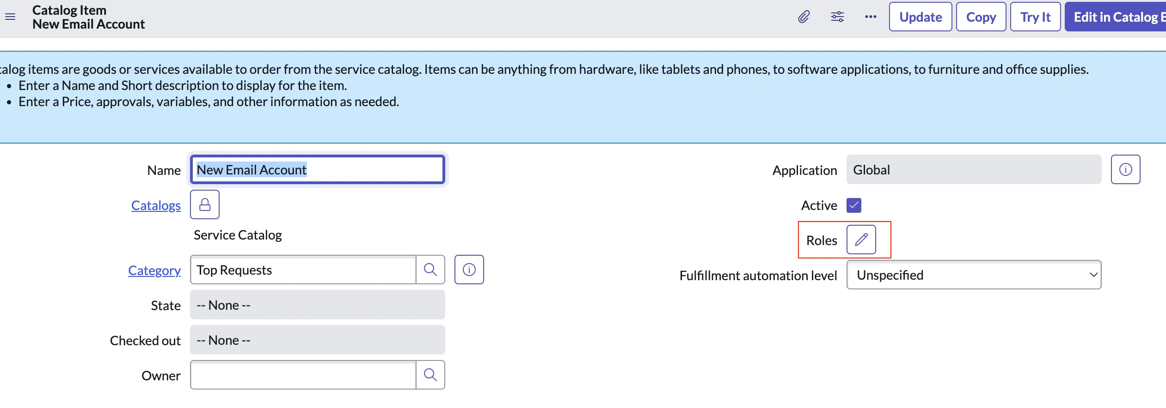This screenshot has width=1166, height=408.
Task: Open the personalize form sliders icon
Action: pos(837,17)
